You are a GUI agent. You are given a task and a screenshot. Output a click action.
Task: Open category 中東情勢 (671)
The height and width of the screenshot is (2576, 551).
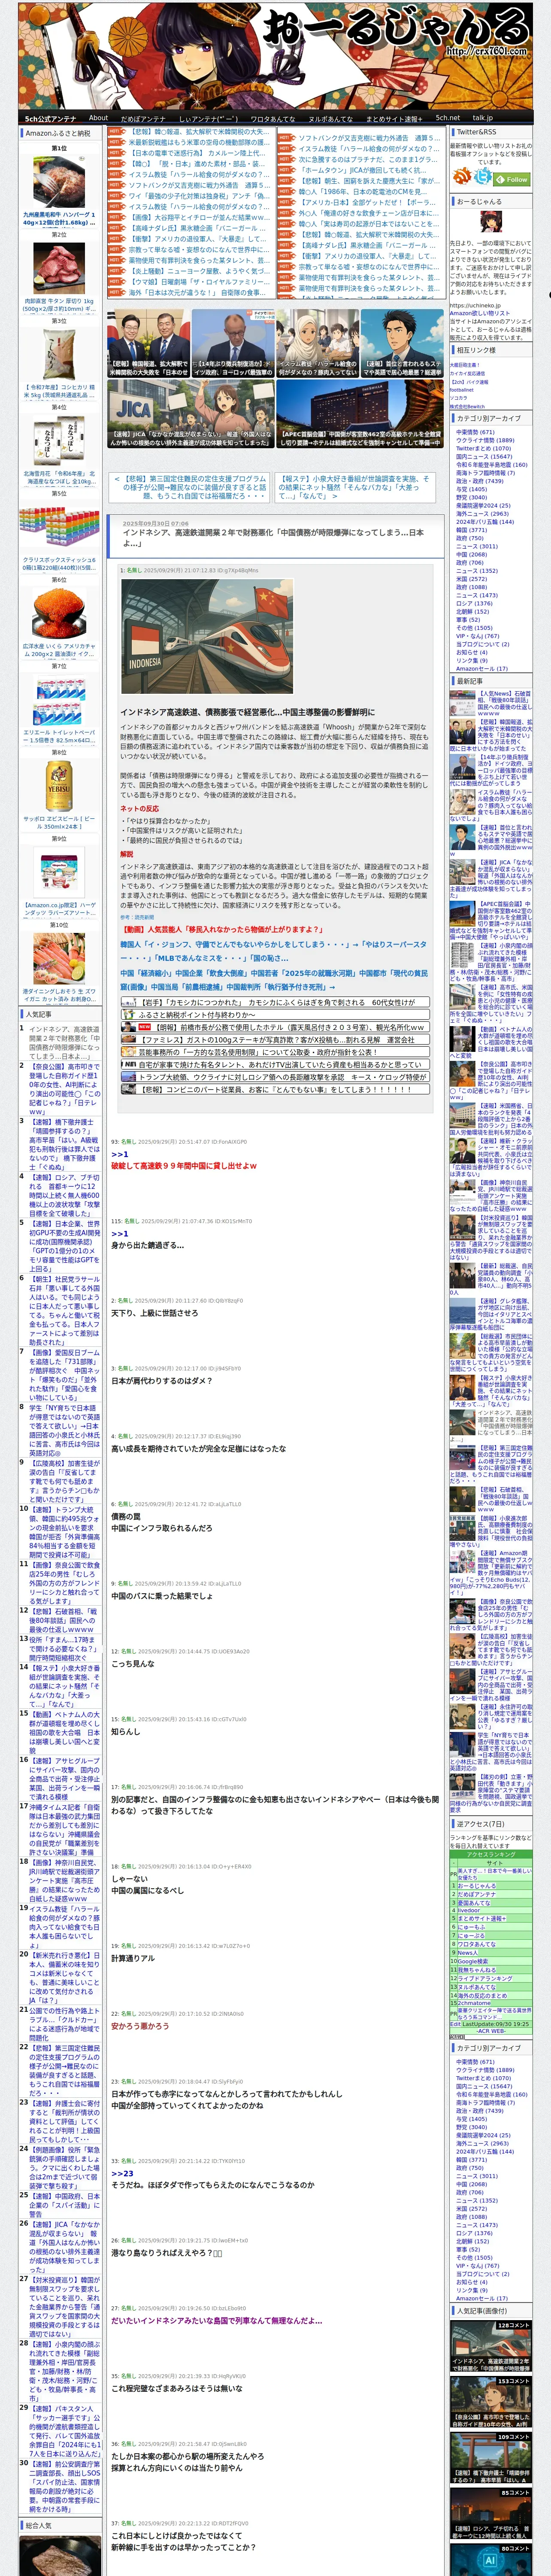coord(475,432)
